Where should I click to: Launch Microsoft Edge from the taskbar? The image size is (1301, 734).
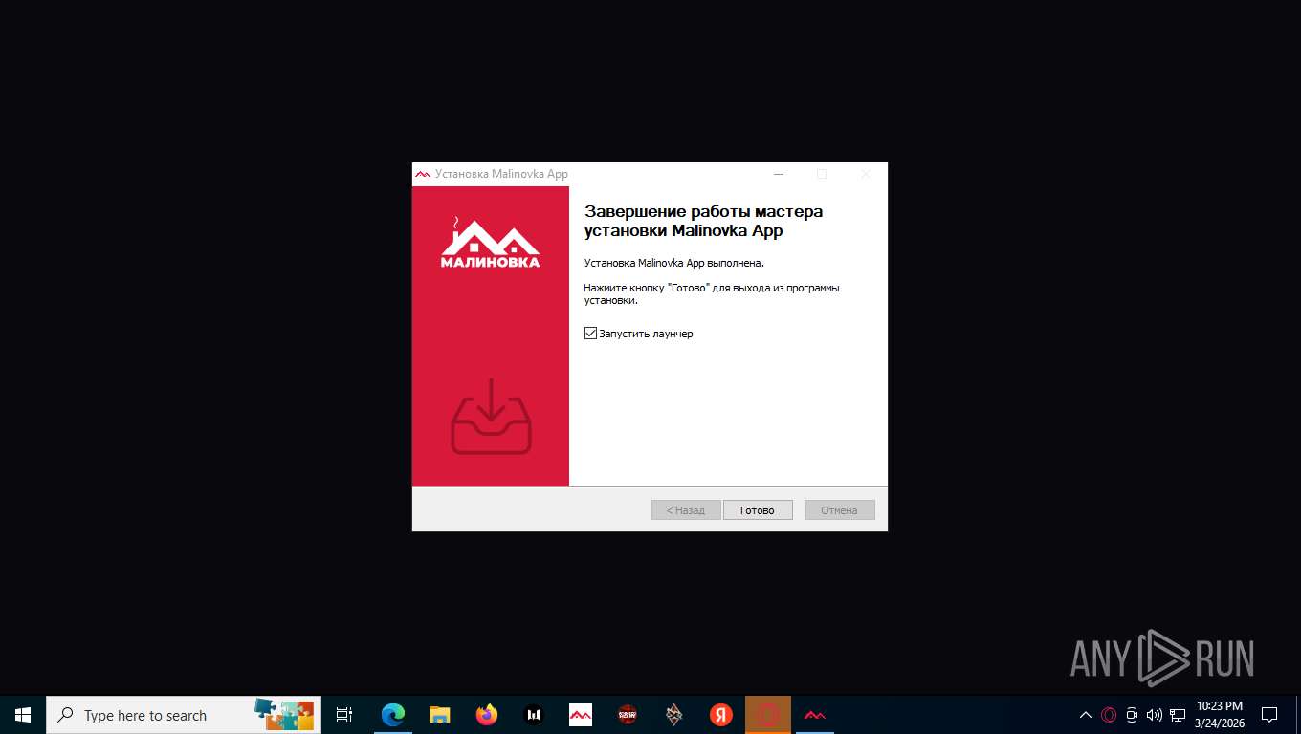393,715
